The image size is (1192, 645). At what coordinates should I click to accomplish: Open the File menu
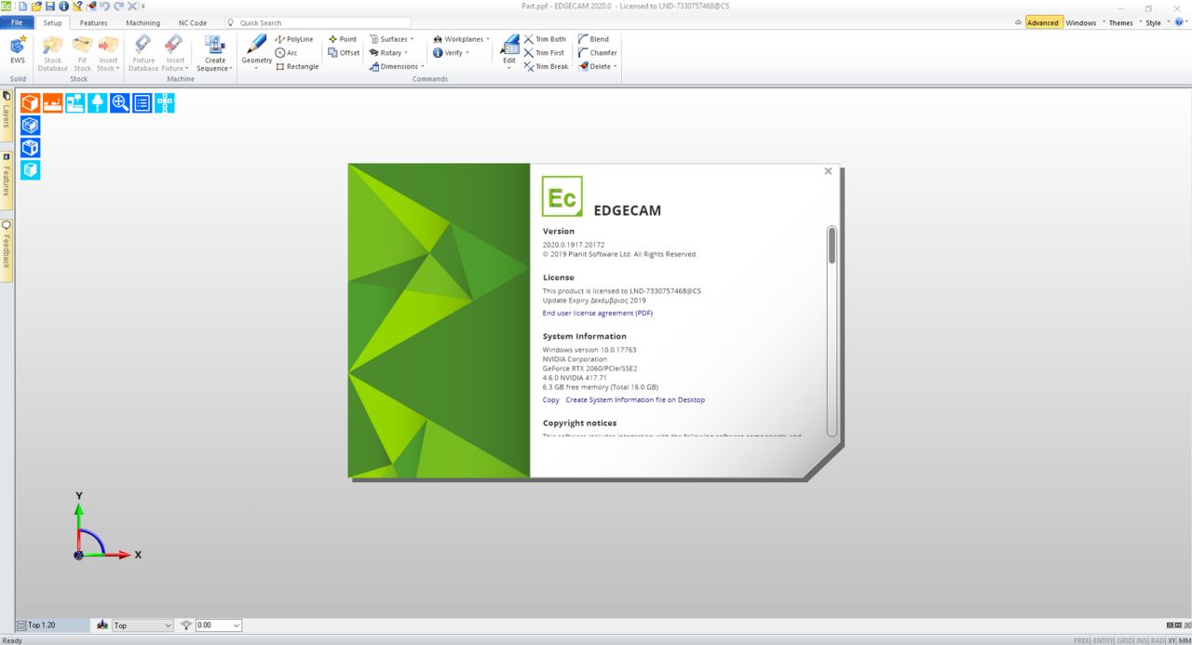[x=17, y=22]
